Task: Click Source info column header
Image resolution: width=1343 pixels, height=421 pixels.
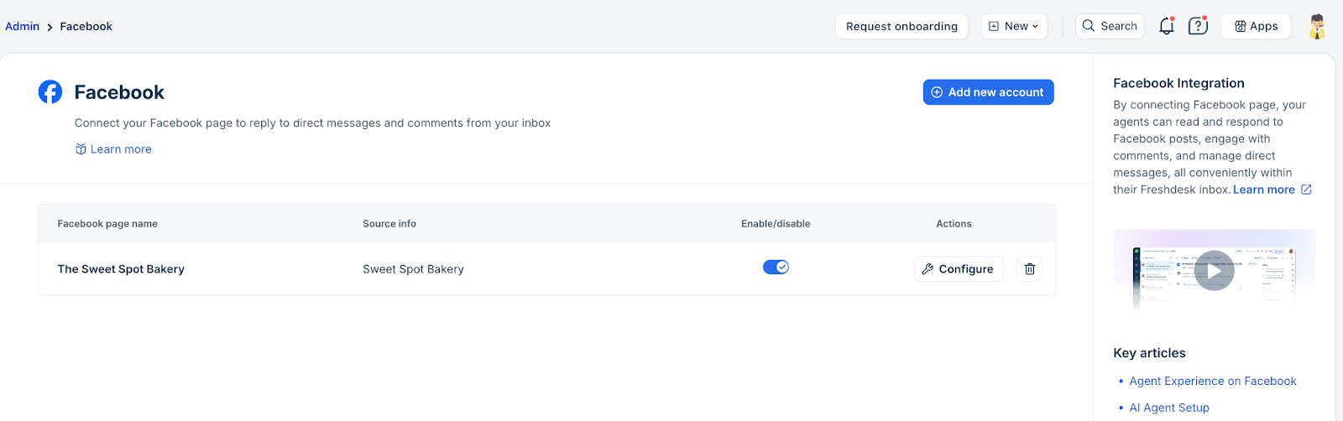Action: (389, 224)
